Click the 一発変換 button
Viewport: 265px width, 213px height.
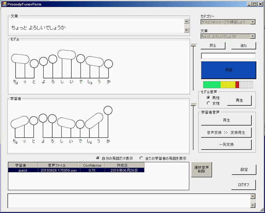coord(226,144)
